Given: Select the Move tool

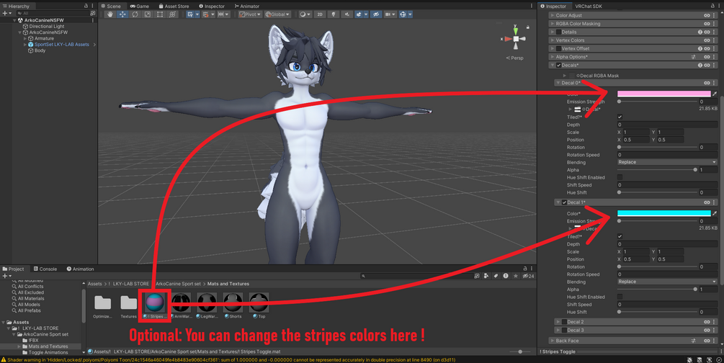Looking at the screenshot, I should click(x=122, y=14).
